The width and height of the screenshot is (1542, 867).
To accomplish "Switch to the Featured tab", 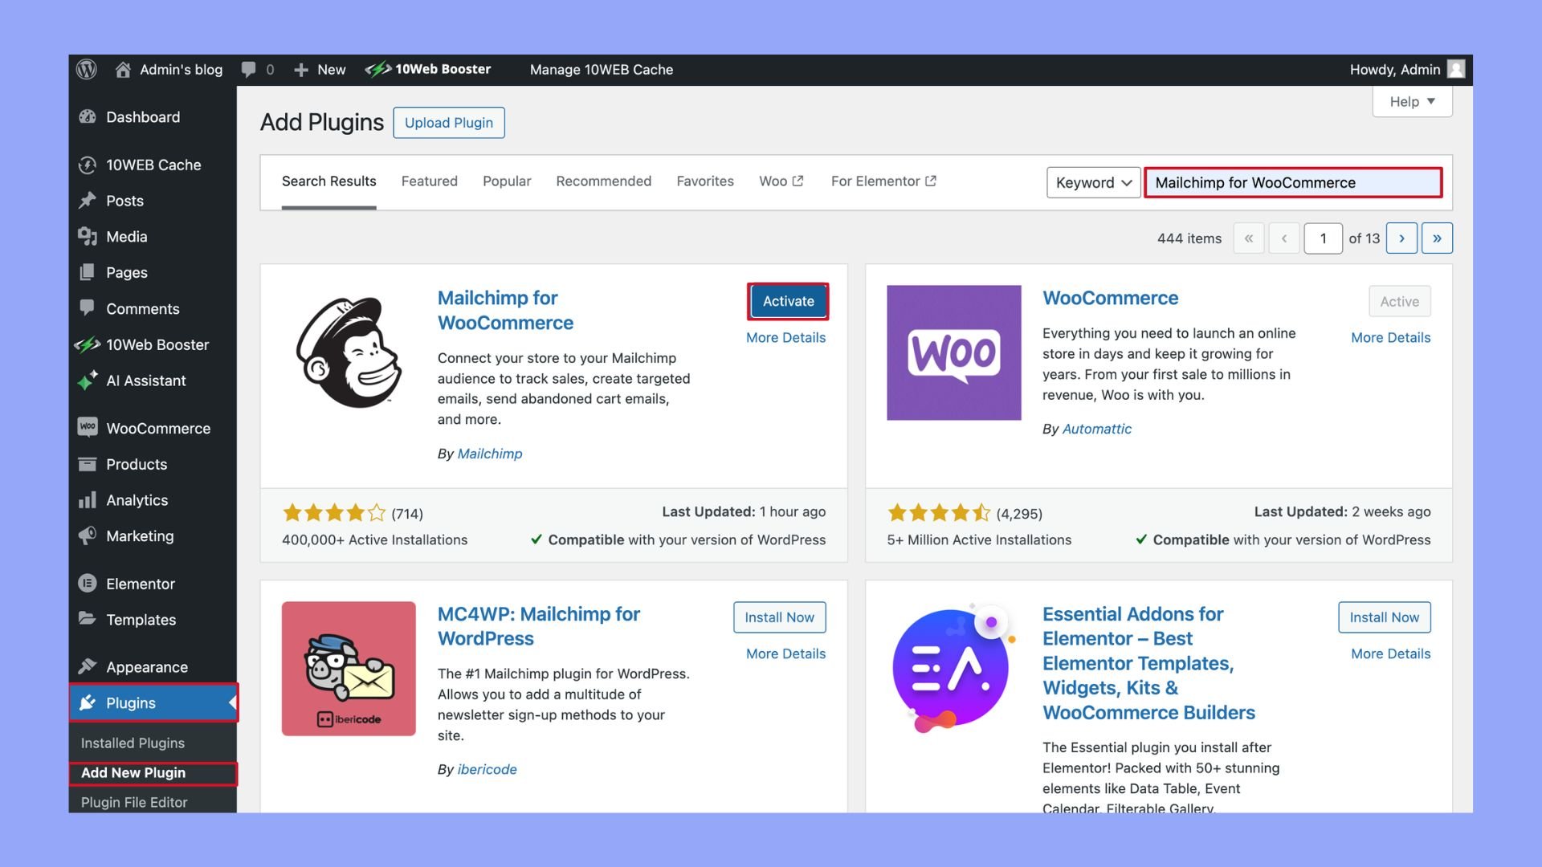I will (x=429, y=181).
